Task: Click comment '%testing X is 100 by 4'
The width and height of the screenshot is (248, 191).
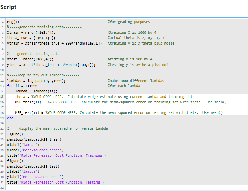Action: click(130, 59)
